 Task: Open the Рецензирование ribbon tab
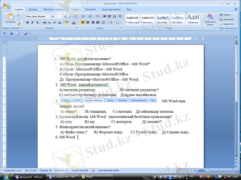(111, 9)
